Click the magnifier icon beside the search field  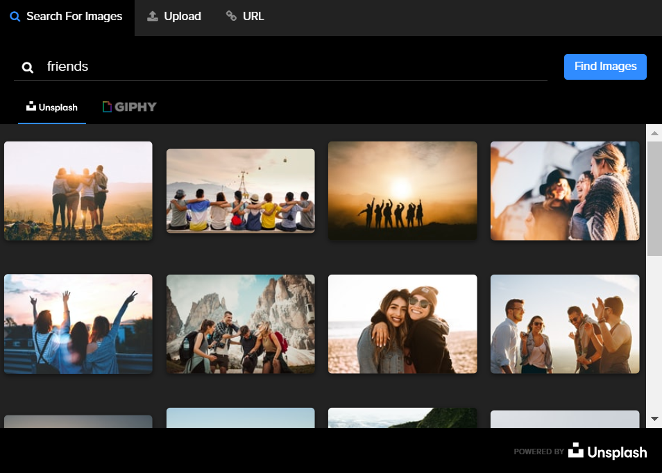28,67
